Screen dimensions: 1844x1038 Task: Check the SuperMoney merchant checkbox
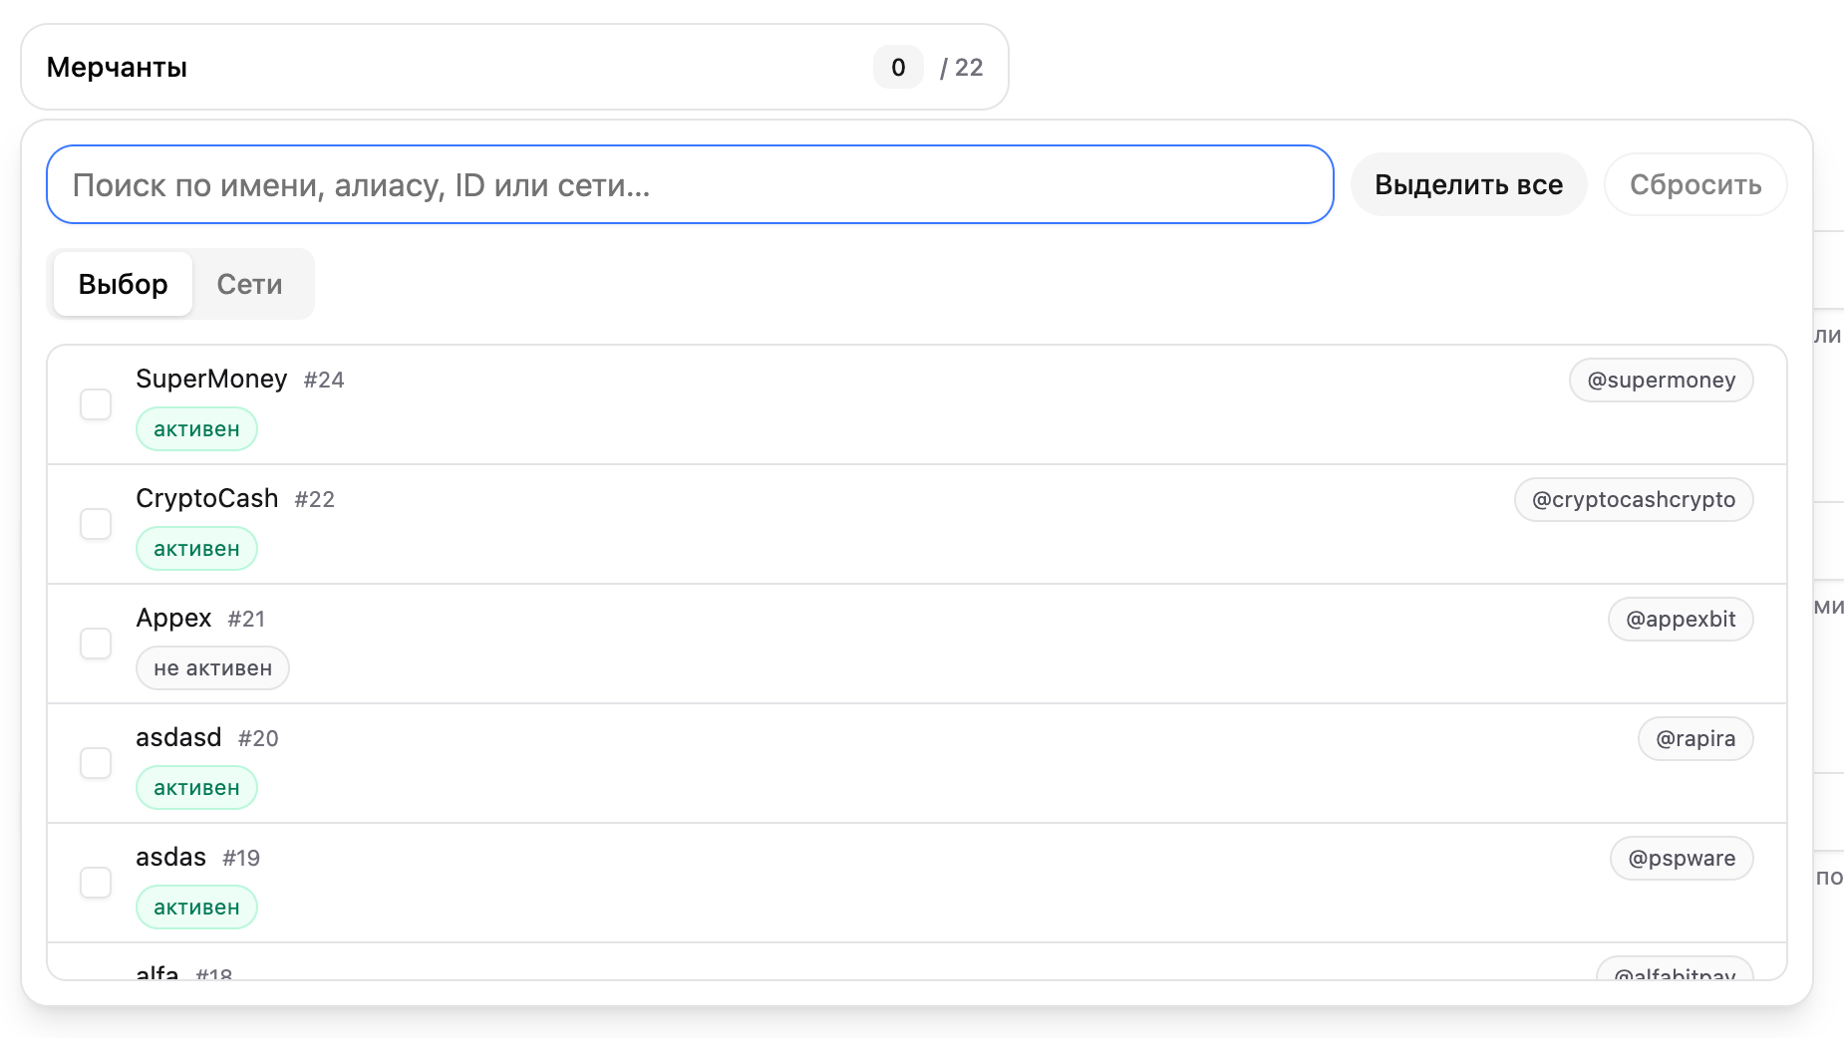point(96,404)
